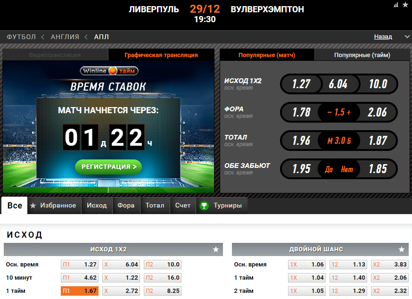Image resolution: width=412 pixels, height=299 pixels.
Task: Switch to Графическая трансляция tab
Action: coord(161,55)
